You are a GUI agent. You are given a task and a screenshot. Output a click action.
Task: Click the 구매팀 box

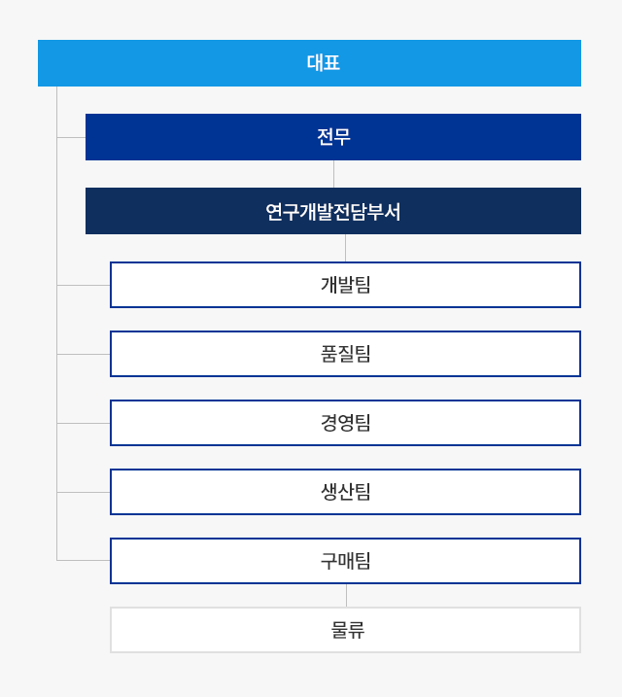[345, 561]
